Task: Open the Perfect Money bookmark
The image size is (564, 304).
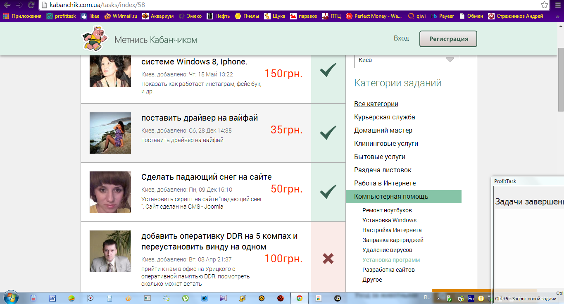Action: [374, 16]
